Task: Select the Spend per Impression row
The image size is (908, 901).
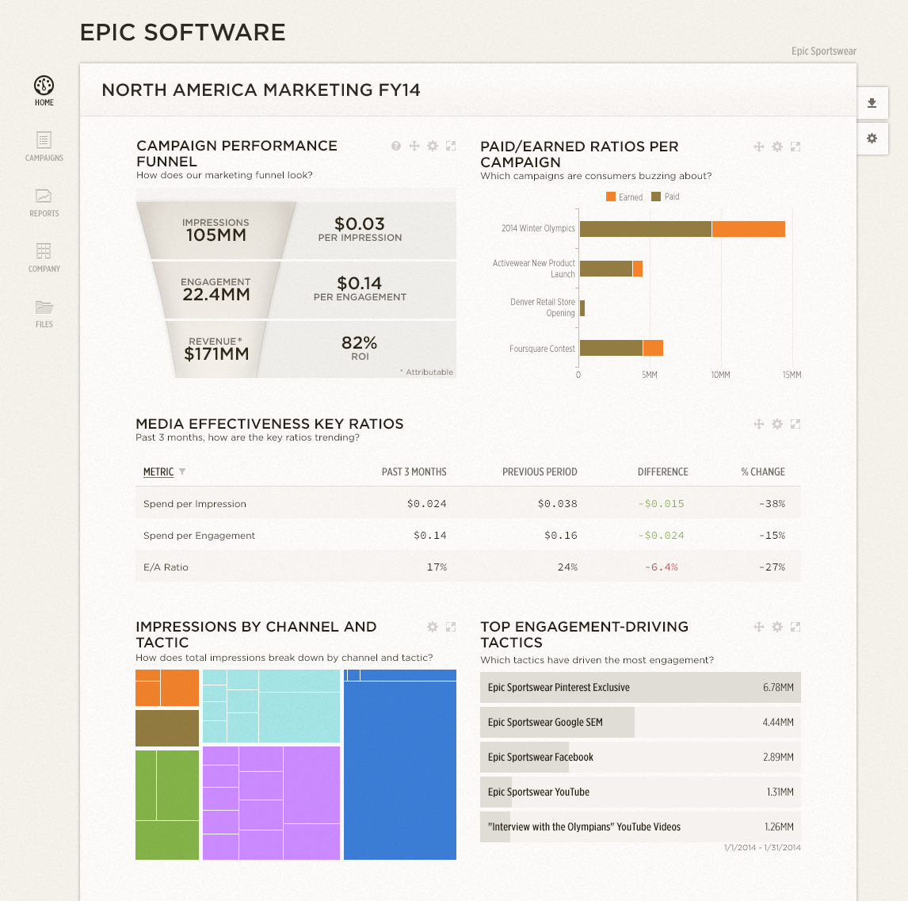Action: (468, 503)
